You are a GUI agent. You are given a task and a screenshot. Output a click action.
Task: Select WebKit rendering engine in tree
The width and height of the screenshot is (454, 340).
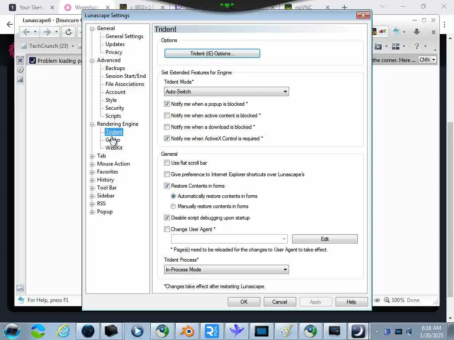pyautogui.click(x=114, y=148)
